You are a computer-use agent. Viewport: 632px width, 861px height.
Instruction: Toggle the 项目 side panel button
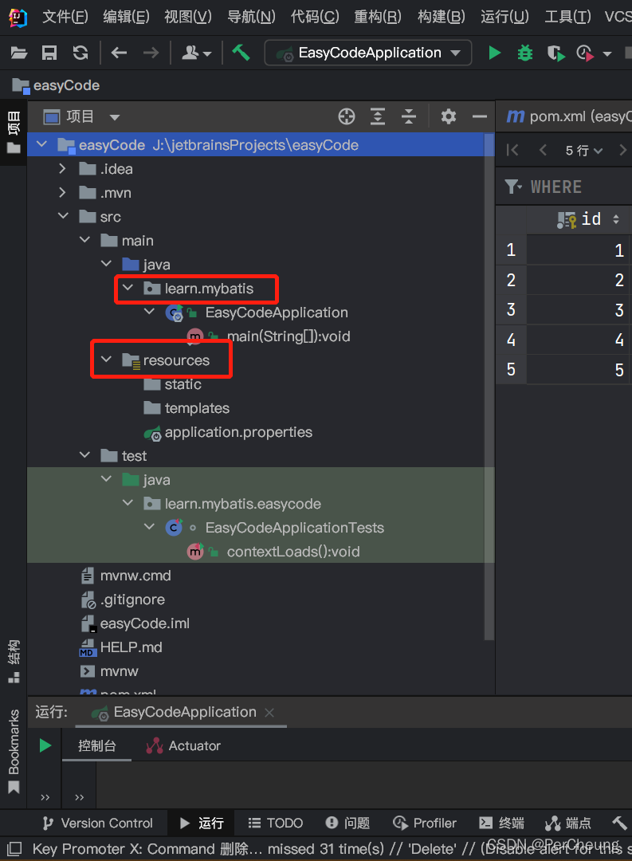pyautogui.click(x=14, y=132)
